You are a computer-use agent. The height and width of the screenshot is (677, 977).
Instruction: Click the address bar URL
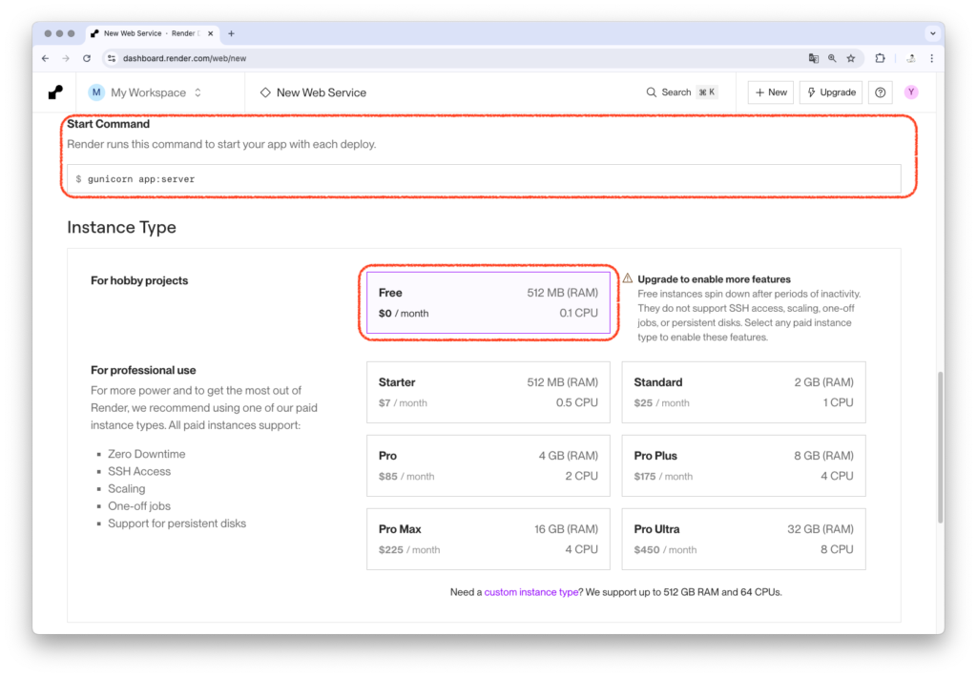(184, 58)
